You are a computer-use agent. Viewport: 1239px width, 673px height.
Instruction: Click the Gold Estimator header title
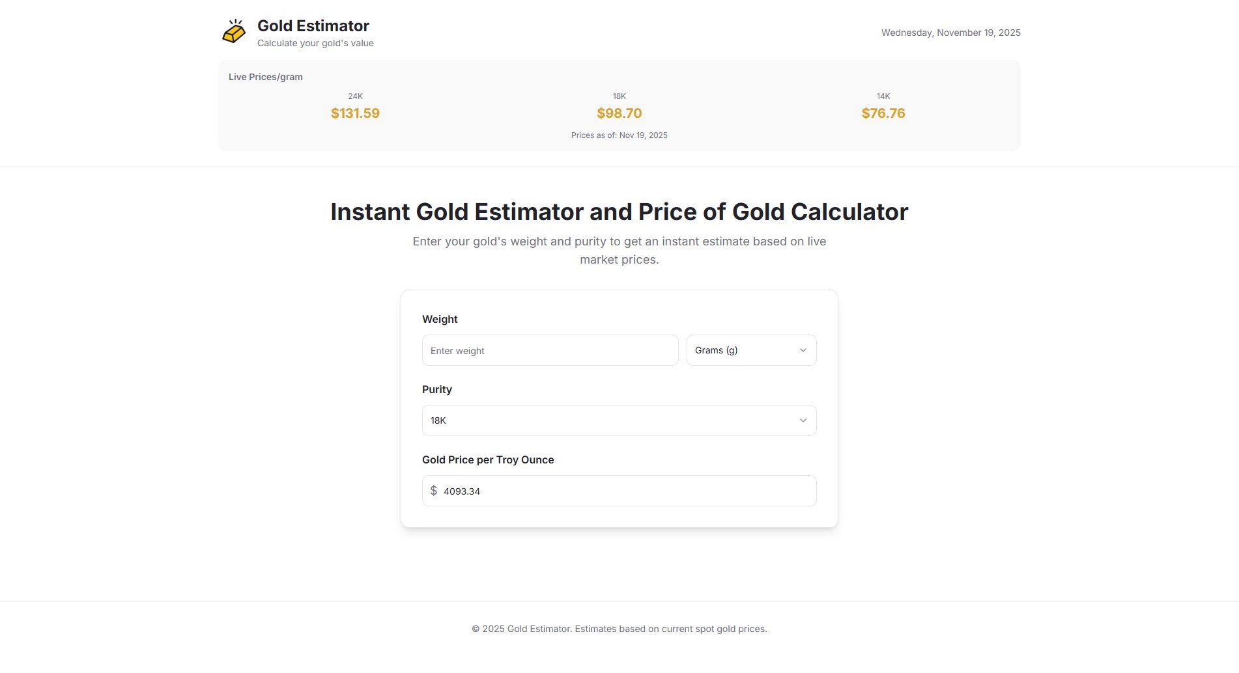[313, 25]
